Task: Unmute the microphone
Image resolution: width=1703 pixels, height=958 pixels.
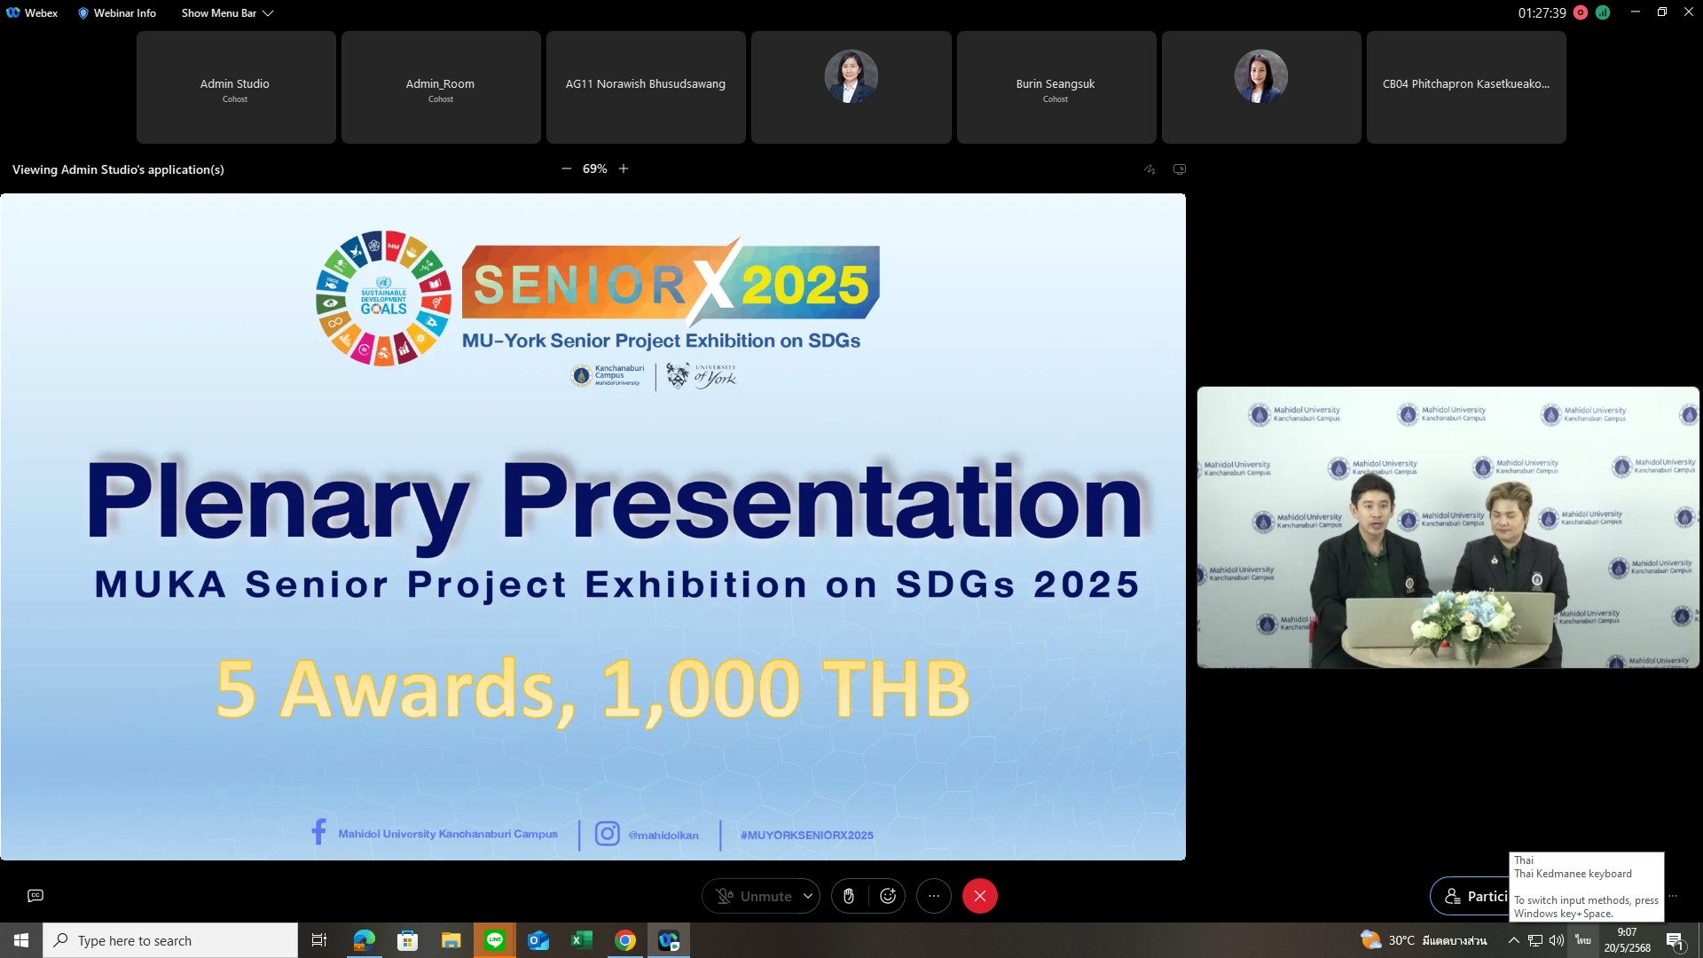Action: click(x=753, y=896)
